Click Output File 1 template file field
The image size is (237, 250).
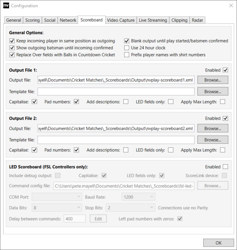coord(116,91)
